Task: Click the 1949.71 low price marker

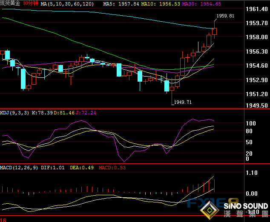Action: pos(183,102)
